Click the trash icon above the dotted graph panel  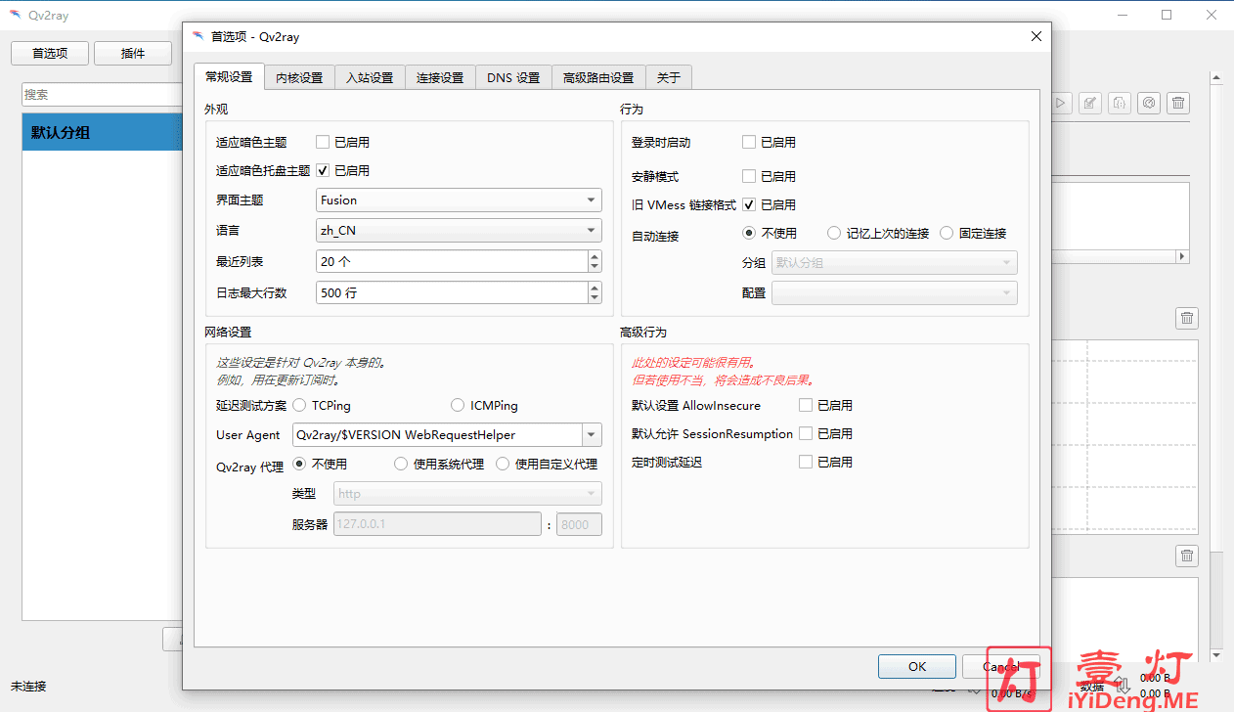point(1186,318)
